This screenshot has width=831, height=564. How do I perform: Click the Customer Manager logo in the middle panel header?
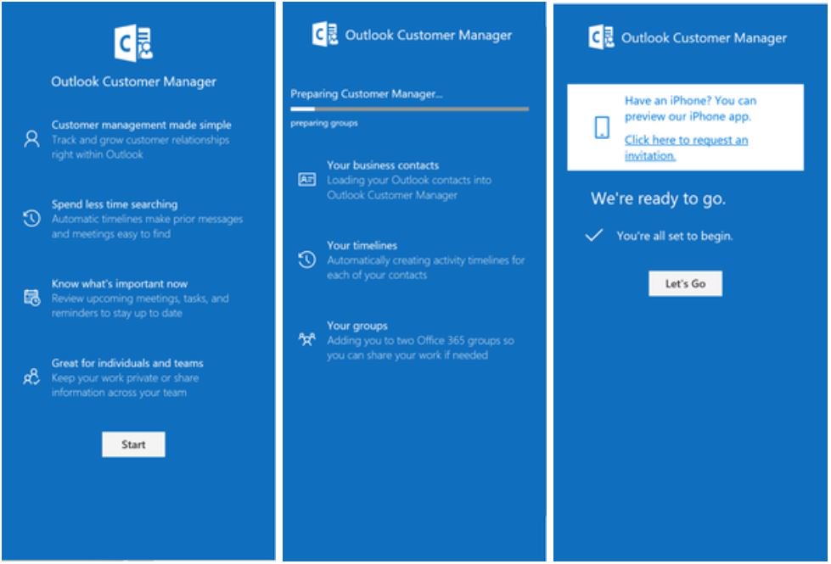coord(325,35)
